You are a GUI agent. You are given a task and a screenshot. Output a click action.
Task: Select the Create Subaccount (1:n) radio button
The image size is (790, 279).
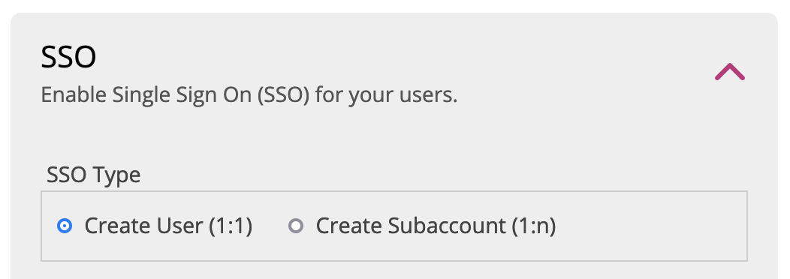pyautogui.click(x=296, y=226)
